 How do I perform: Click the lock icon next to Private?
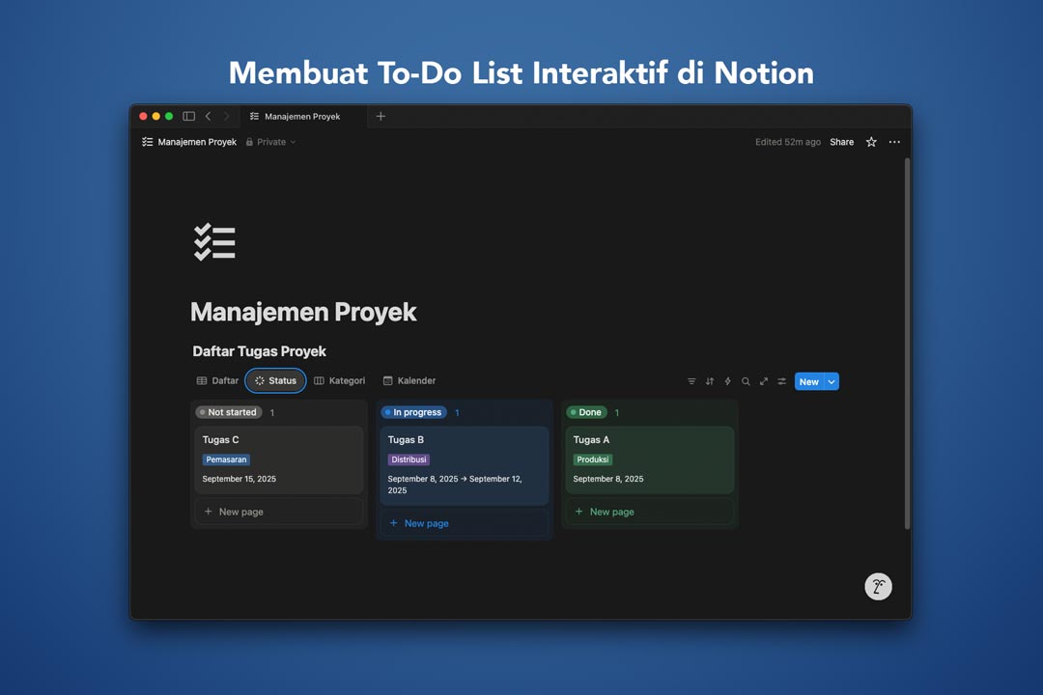coord(249,142)
